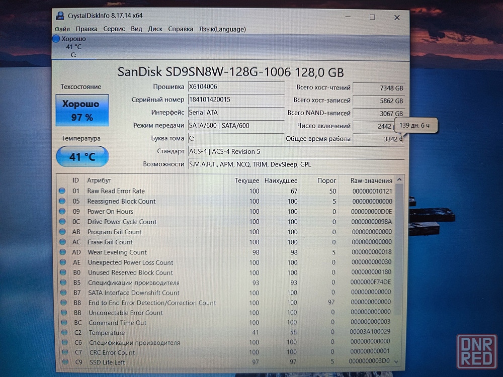Image resolution: width=503 pixels, height=377 pixels.
Task: Open the Диск menu
Action: pyautogui.click(x=155, y=29)
